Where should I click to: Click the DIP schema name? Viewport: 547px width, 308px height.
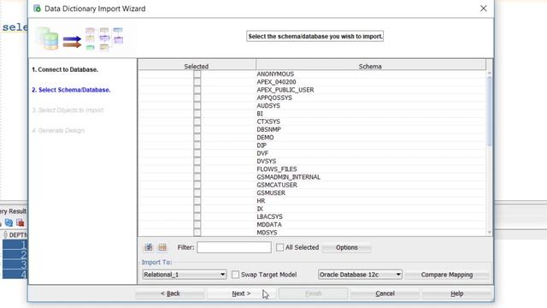click(x=262, y=145)
